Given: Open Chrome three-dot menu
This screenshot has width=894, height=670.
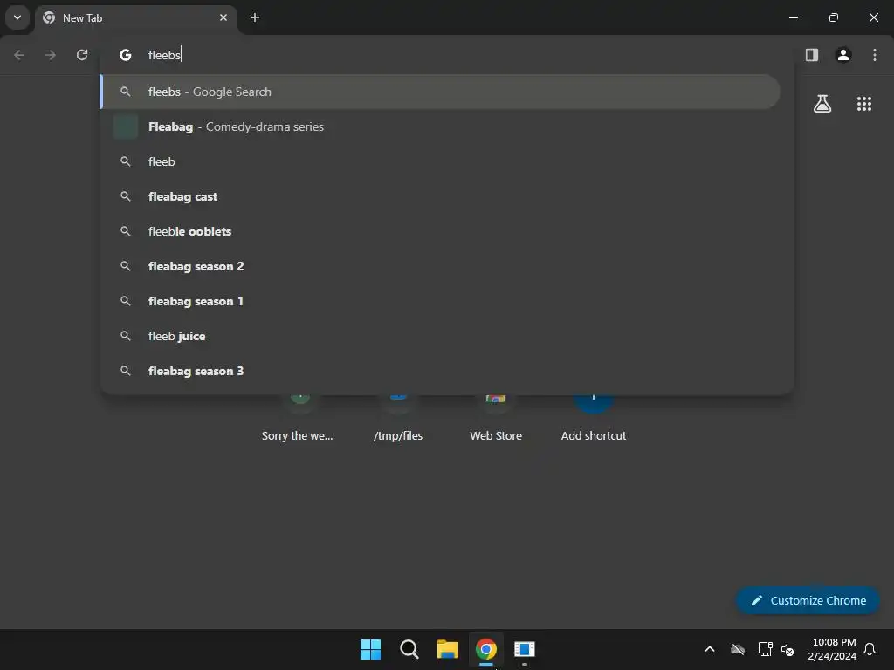Looking at the screenshot, I should (875, 55).
